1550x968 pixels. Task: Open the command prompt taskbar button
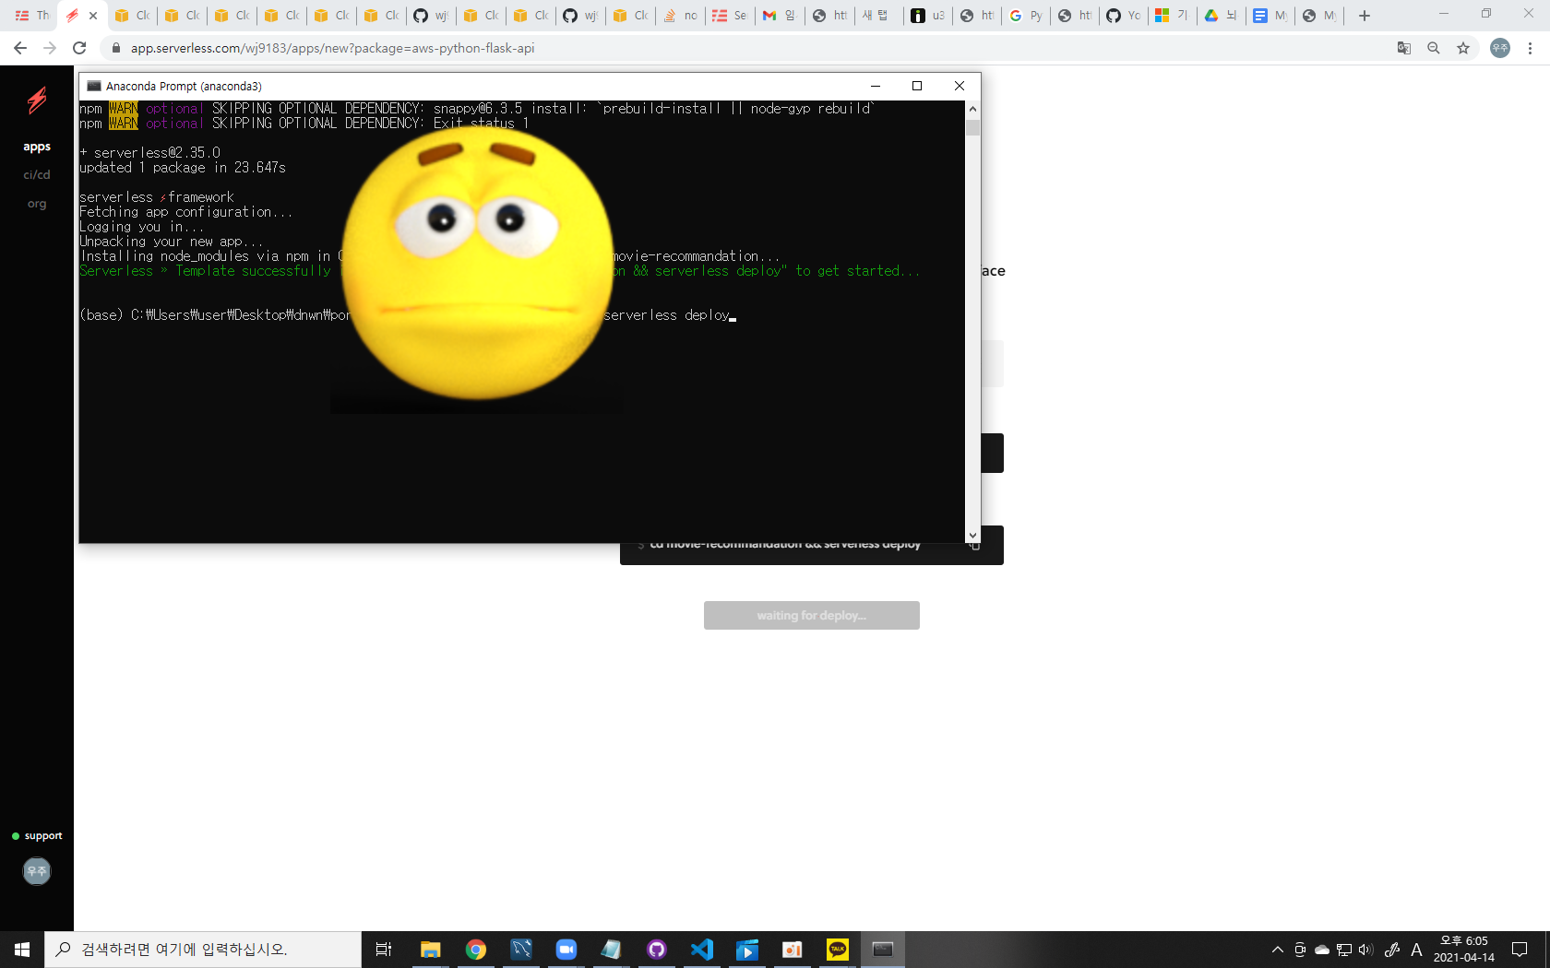[x=883, y=950]
